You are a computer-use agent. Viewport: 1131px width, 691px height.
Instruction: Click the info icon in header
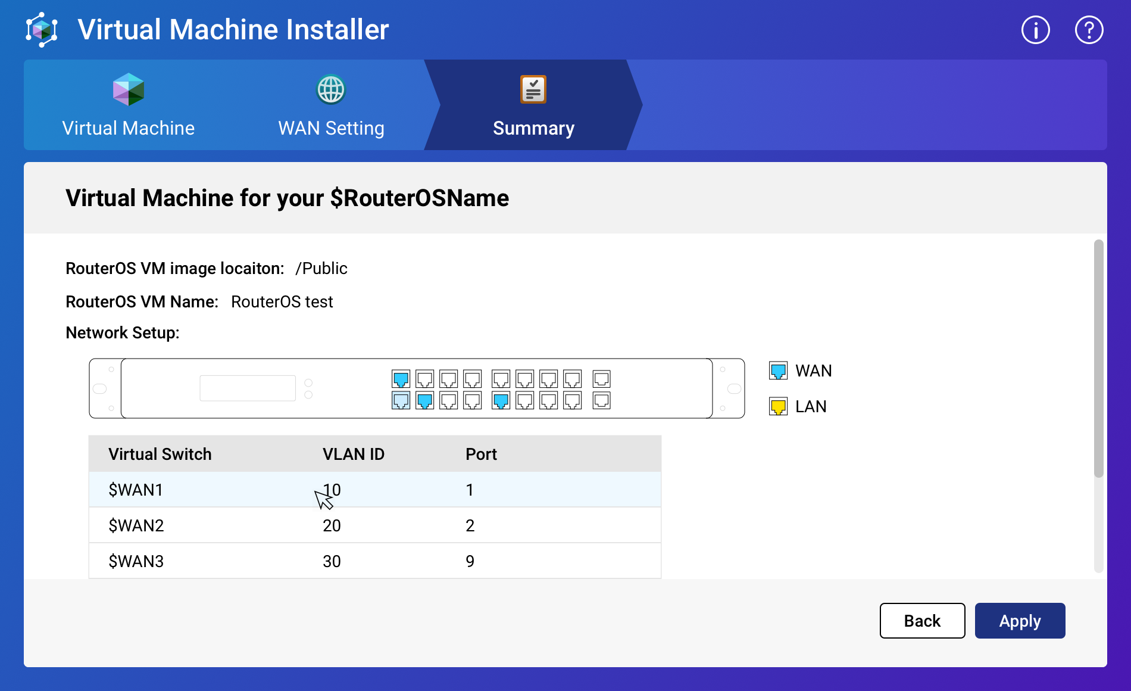[x=1036, y=30]
